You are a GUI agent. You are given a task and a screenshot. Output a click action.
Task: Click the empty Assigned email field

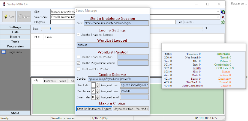134,97
